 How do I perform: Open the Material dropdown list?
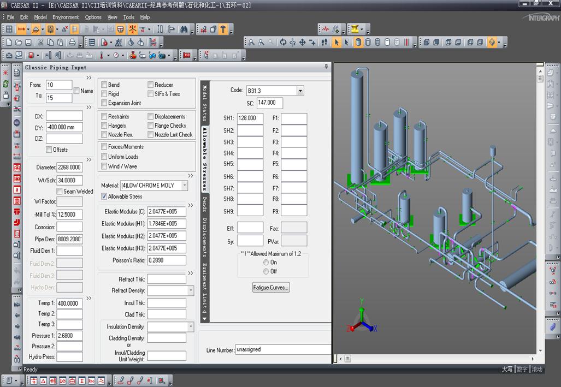pos(185,185)
